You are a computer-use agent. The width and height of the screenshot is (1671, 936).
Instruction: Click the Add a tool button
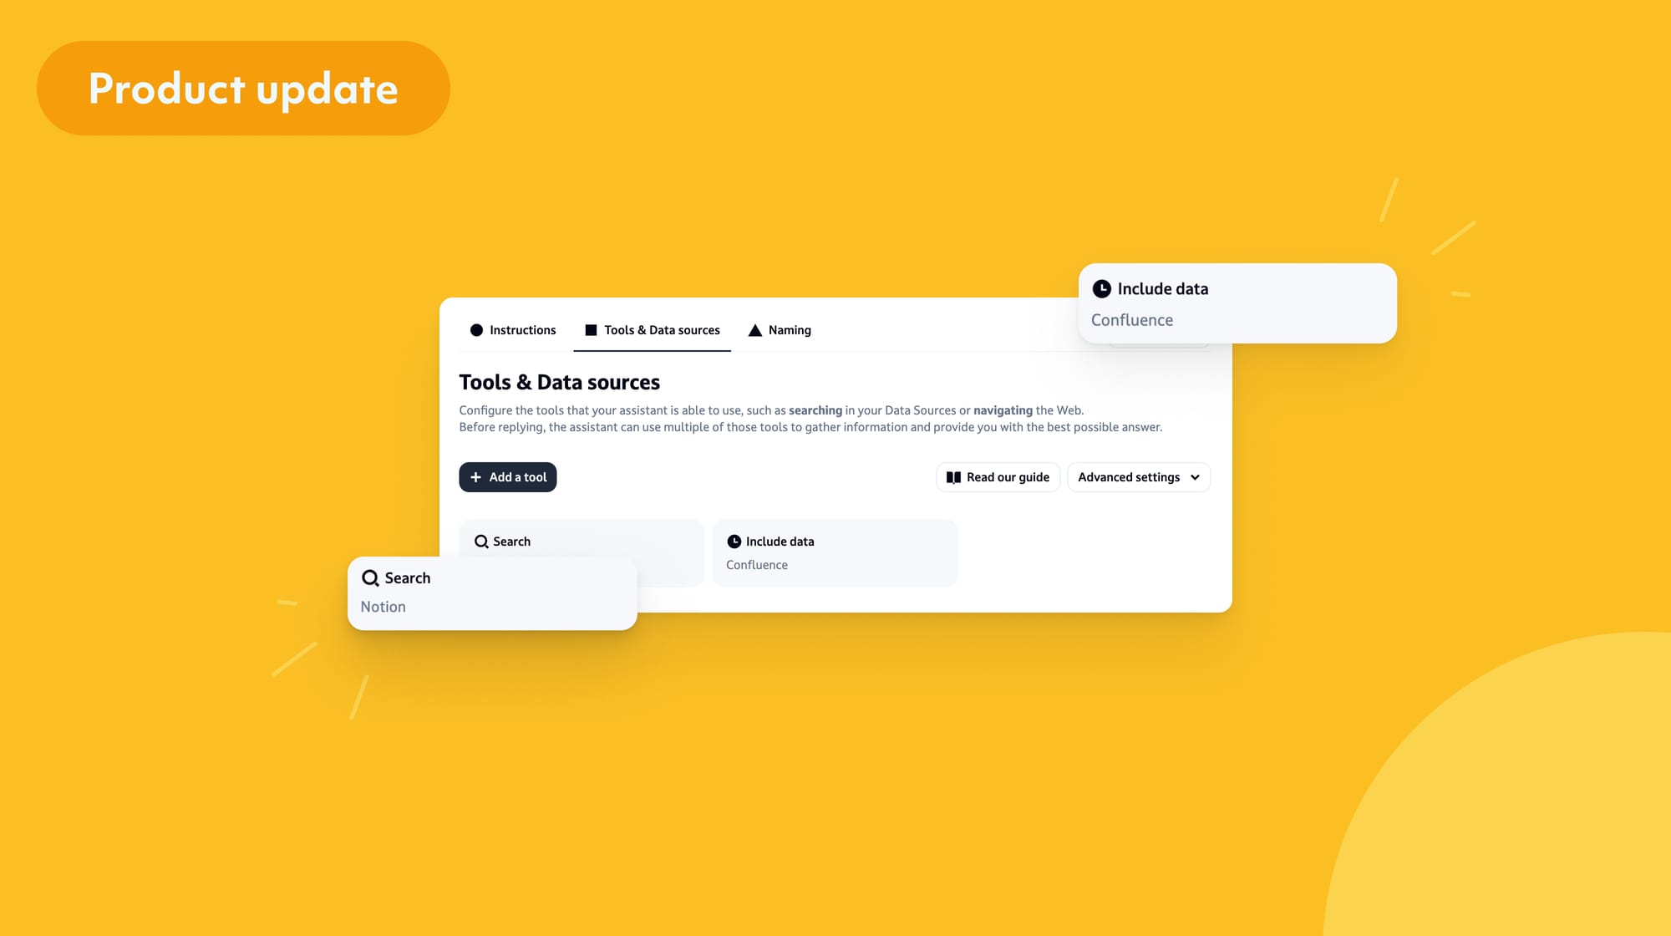(x=507, y=476)
